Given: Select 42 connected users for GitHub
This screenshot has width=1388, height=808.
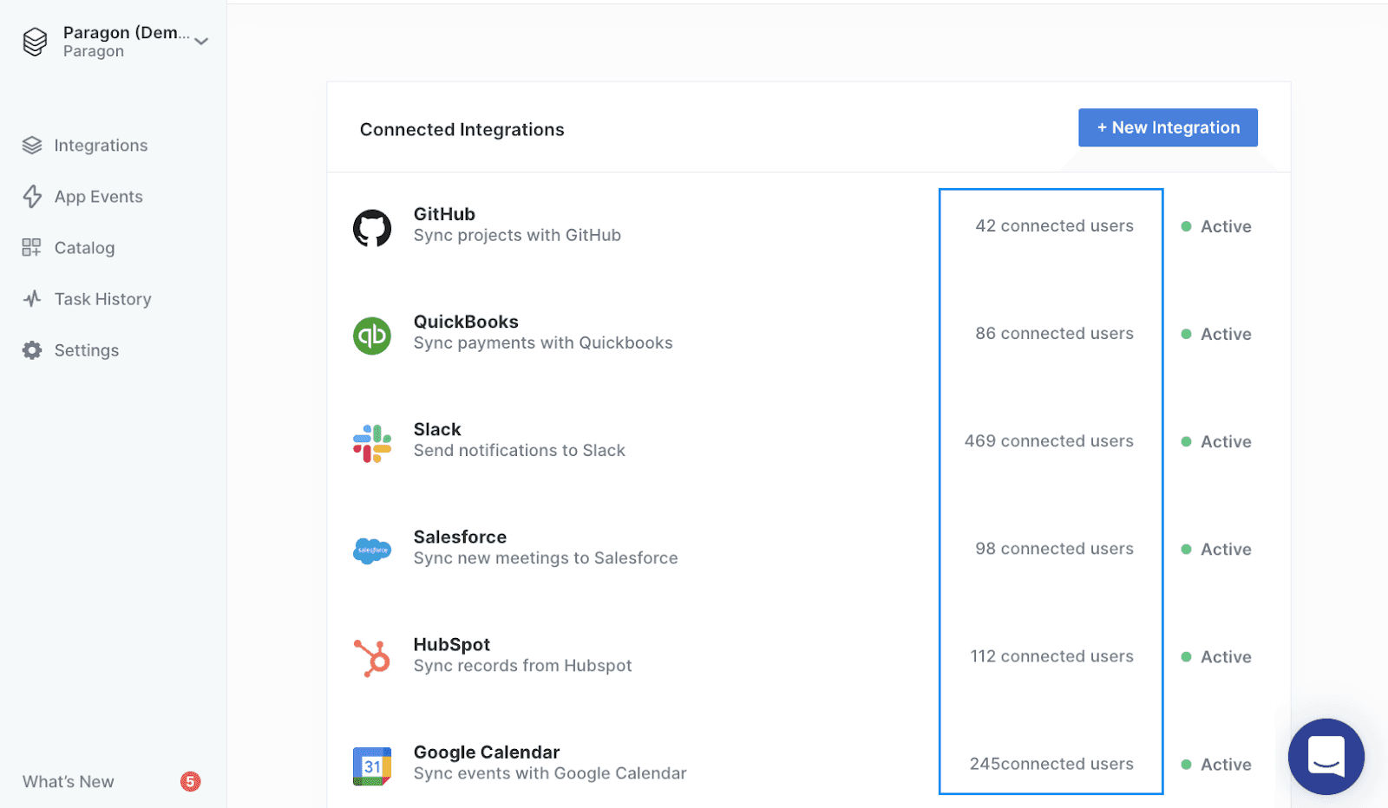Looking at the screenshot, I should pos(1054,226).
